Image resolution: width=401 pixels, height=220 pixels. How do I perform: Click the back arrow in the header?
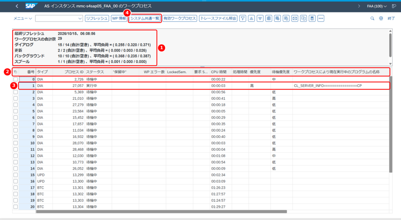pos(17,6)
